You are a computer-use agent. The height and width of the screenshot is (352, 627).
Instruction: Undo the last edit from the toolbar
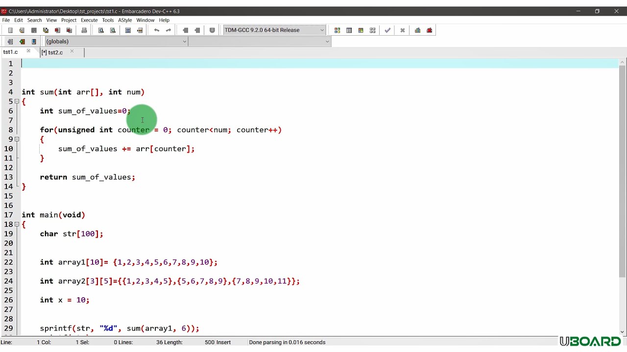point(157,30)
